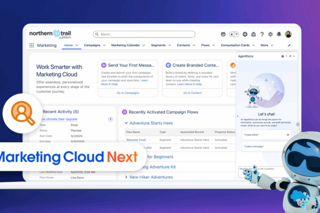Open the Flows tab dropdown chevron
Image resolution: width=320 pixels, height=213 pixels.
[x=214, y=45]
